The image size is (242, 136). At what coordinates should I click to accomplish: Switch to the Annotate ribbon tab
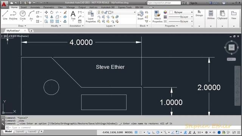(35, 7)
